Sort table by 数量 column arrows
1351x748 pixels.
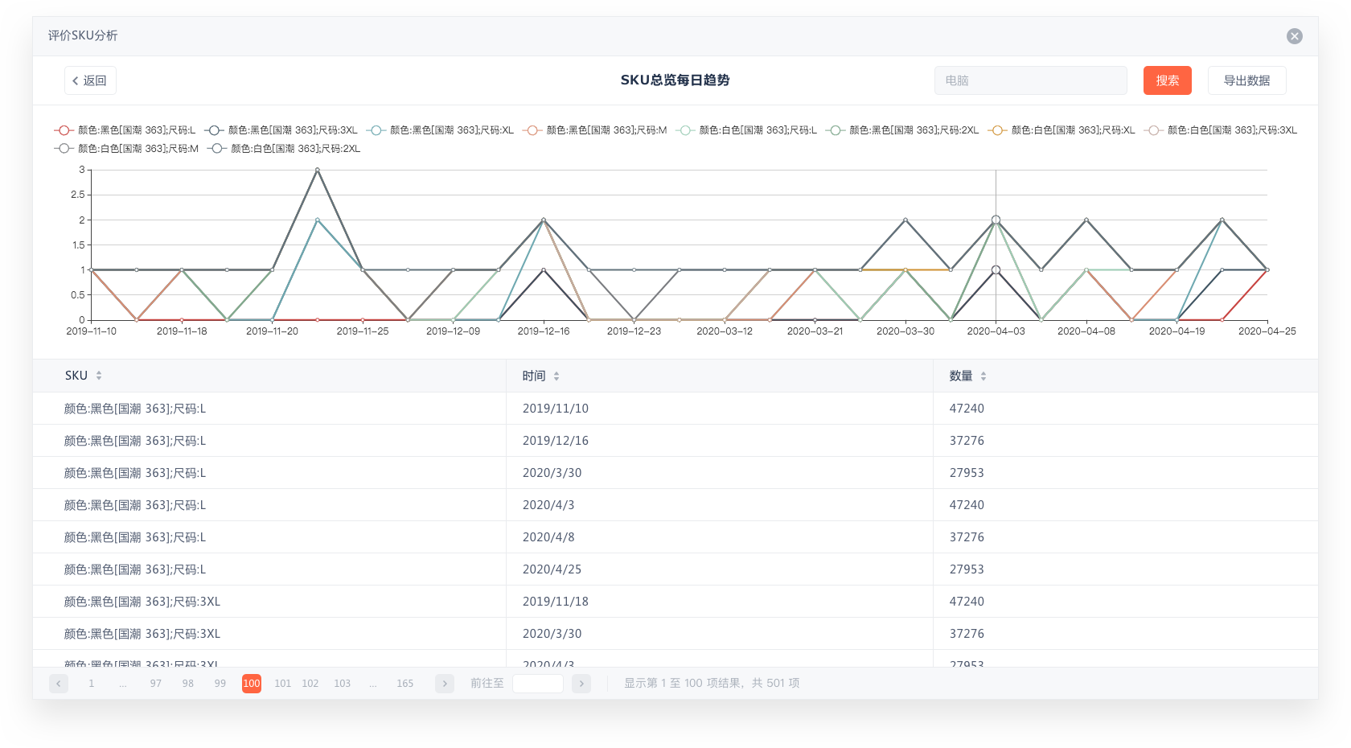(x=983, y=376)
